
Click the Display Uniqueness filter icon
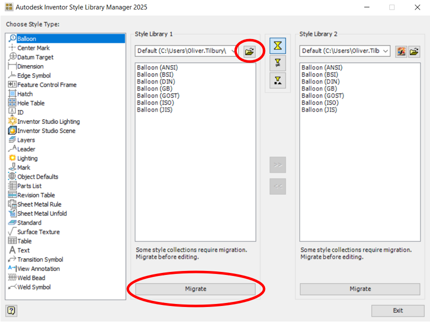tap(278, 81)
